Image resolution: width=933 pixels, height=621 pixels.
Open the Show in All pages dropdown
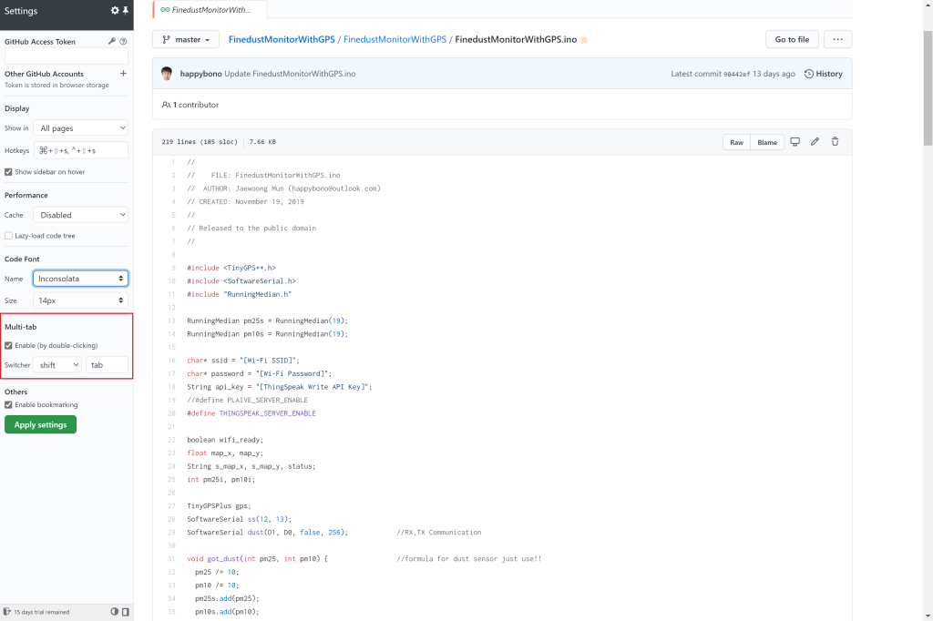pyautogui.click(x=81, y=127)
